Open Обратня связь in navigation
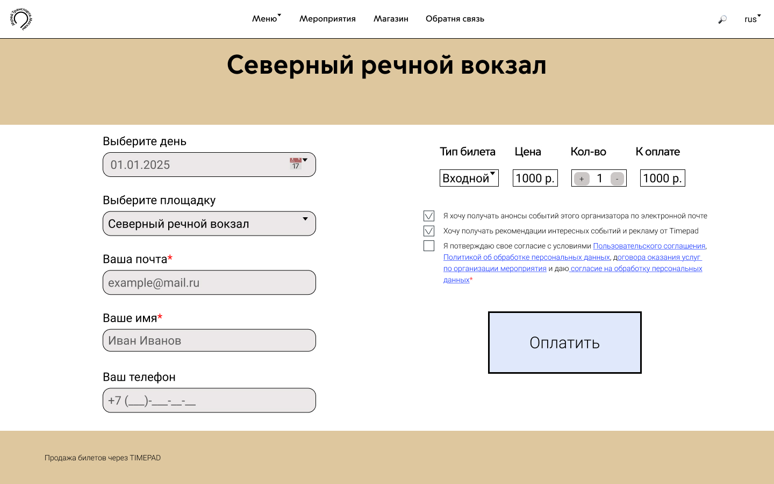Viewport: 774px width, 484px height. (455, 19)
